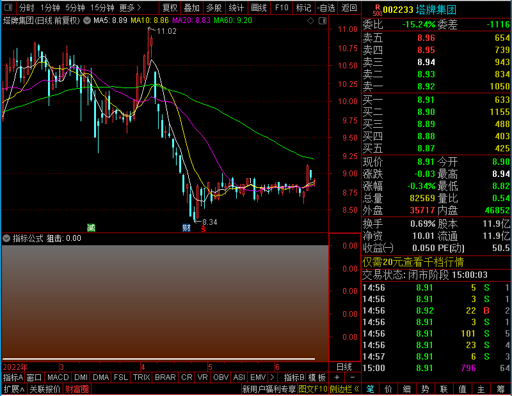Screen dimensions: 512x396
Task: Select 细 tab in side panel
Action: coord(407,389)
